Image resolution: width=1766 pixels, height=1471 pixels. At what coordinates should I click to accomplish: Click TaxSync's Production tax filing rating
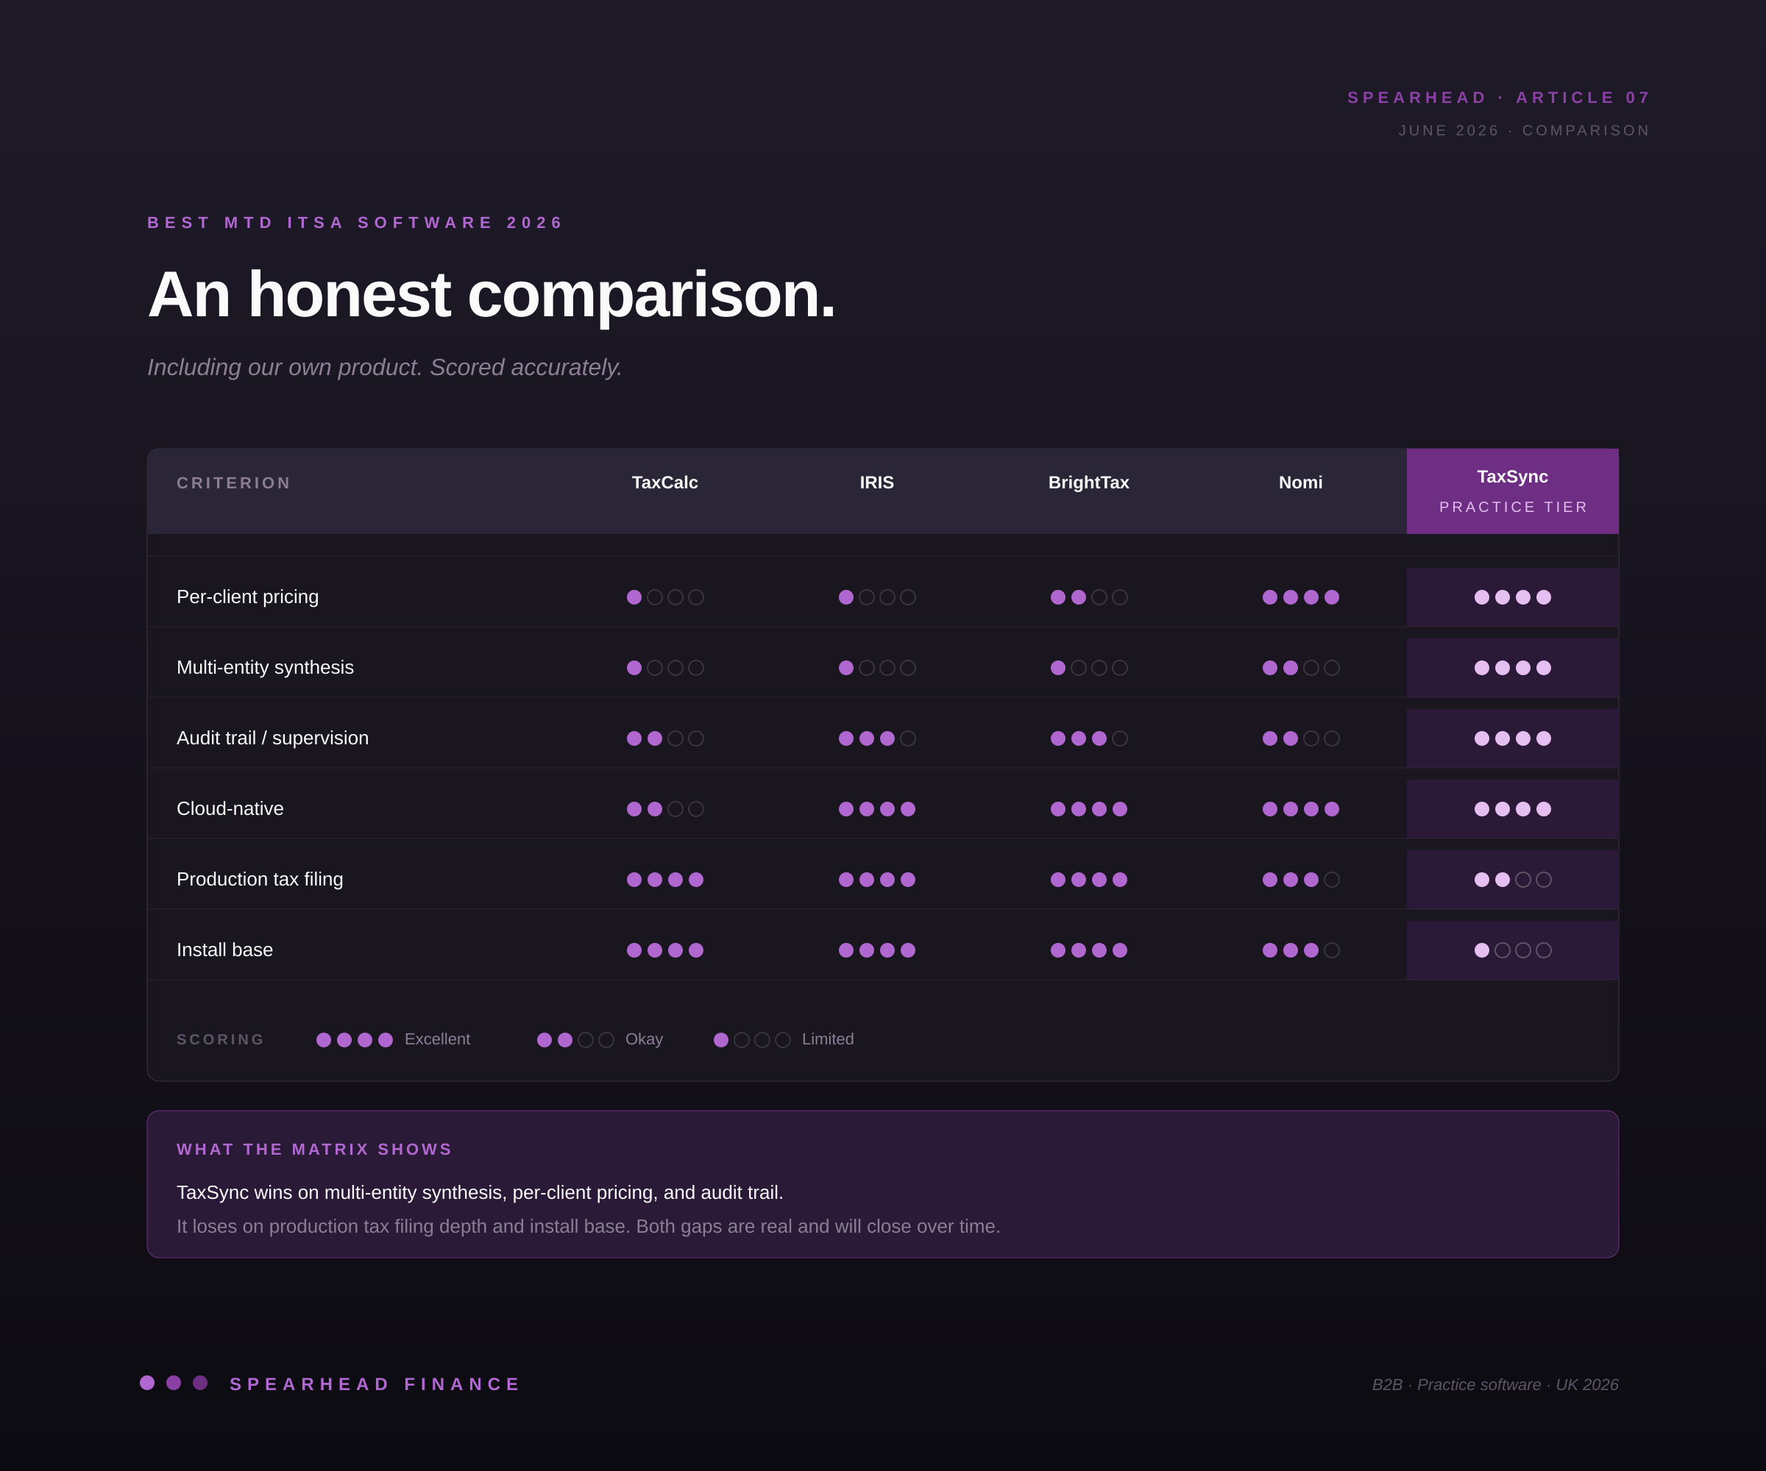click(x=1513, y=879)
